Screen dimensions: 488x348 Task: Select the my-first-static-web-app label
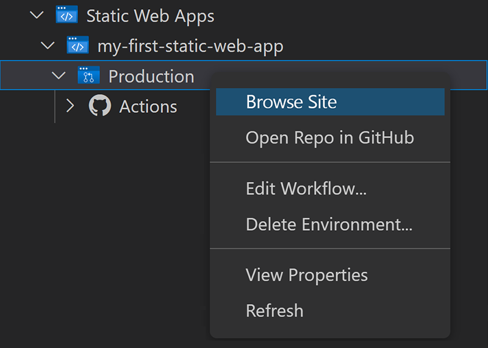click(x=190, y=46)
